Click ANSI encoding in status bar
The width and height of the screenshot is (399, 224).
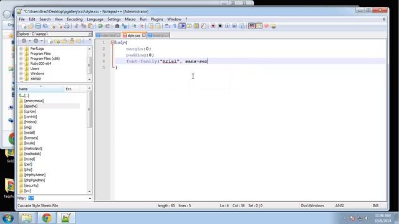coord(339,205)
